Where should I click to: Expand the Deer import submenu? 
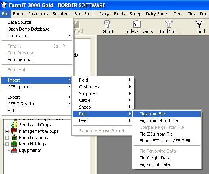pos(102,120)
